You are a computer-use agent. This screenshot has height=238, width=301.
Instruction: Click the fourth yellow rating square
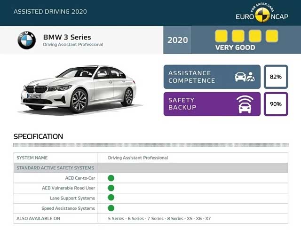pyautogui.click(x=272, y=36)
